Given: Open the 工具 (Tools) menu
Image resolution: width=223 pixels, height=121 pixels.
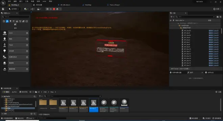Looking at the screenshot, I should click(x=27, y=1).
